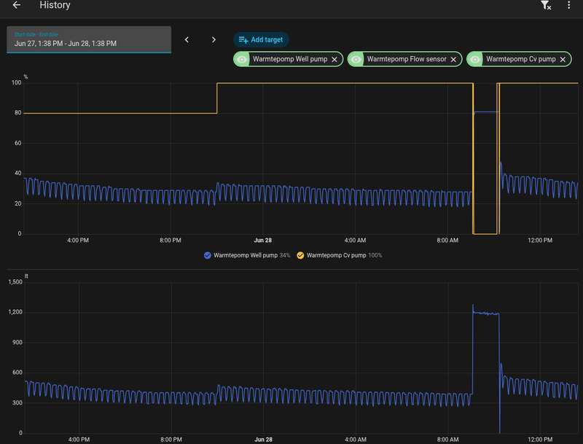Click the 1,200 flow plateau on the lower graph
Screen dimensions: 583x444
coord(485,313)
